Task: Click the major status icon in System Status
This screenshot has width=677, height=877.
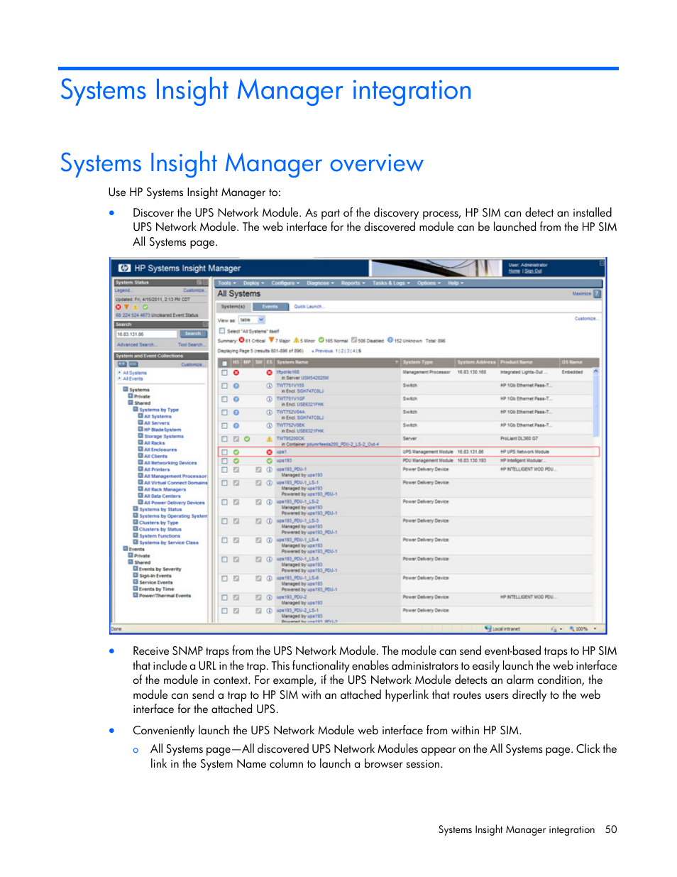Action: click(126, 307)
